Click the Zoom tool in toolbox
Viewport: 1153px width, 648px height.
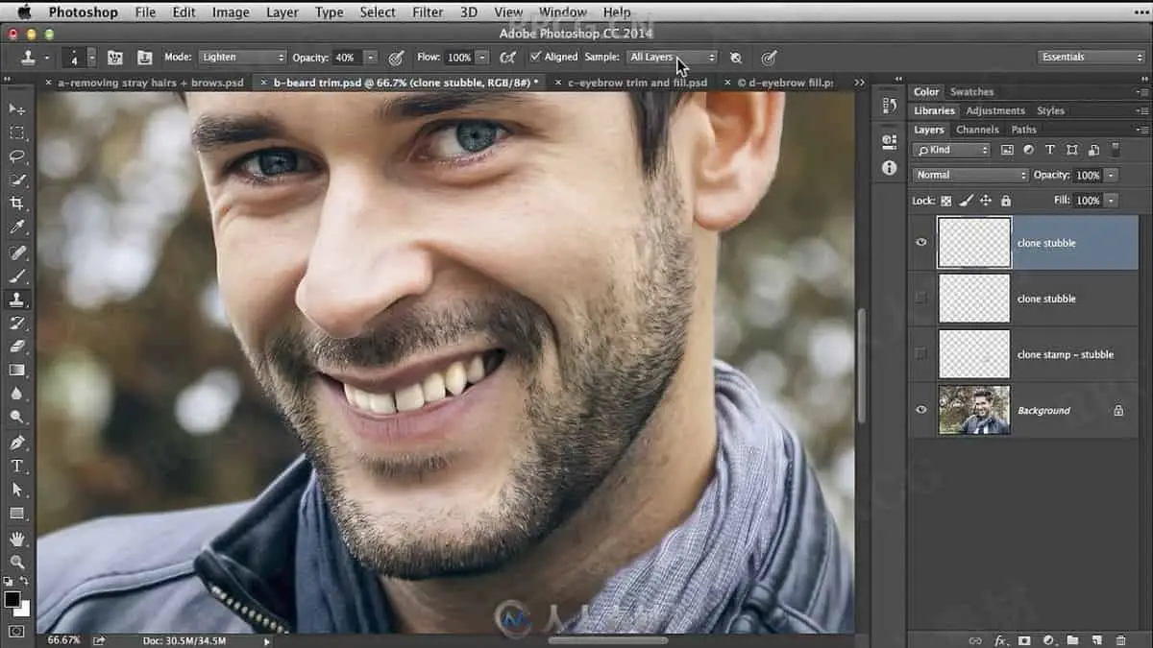[x=17, y=562]
